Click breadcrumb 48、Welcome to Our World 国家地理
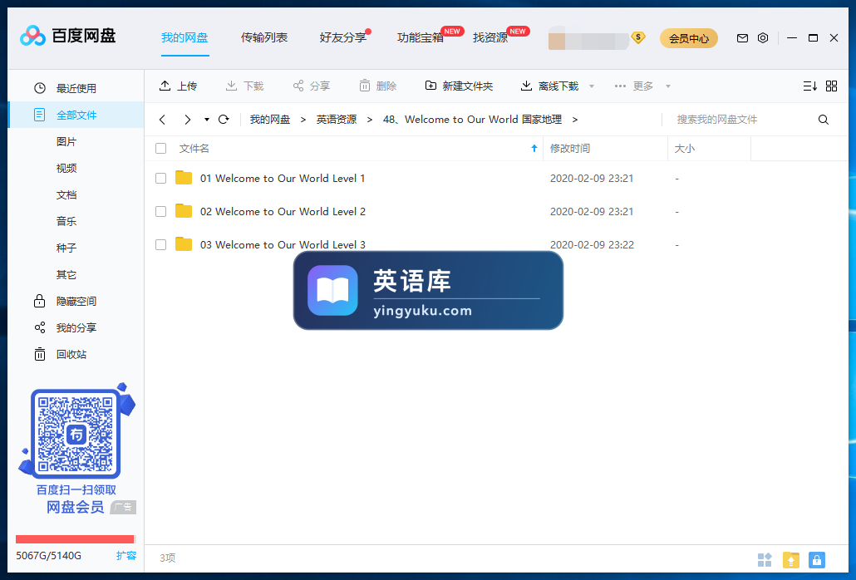This screenshot has height=580, width=856. point(472,120)
